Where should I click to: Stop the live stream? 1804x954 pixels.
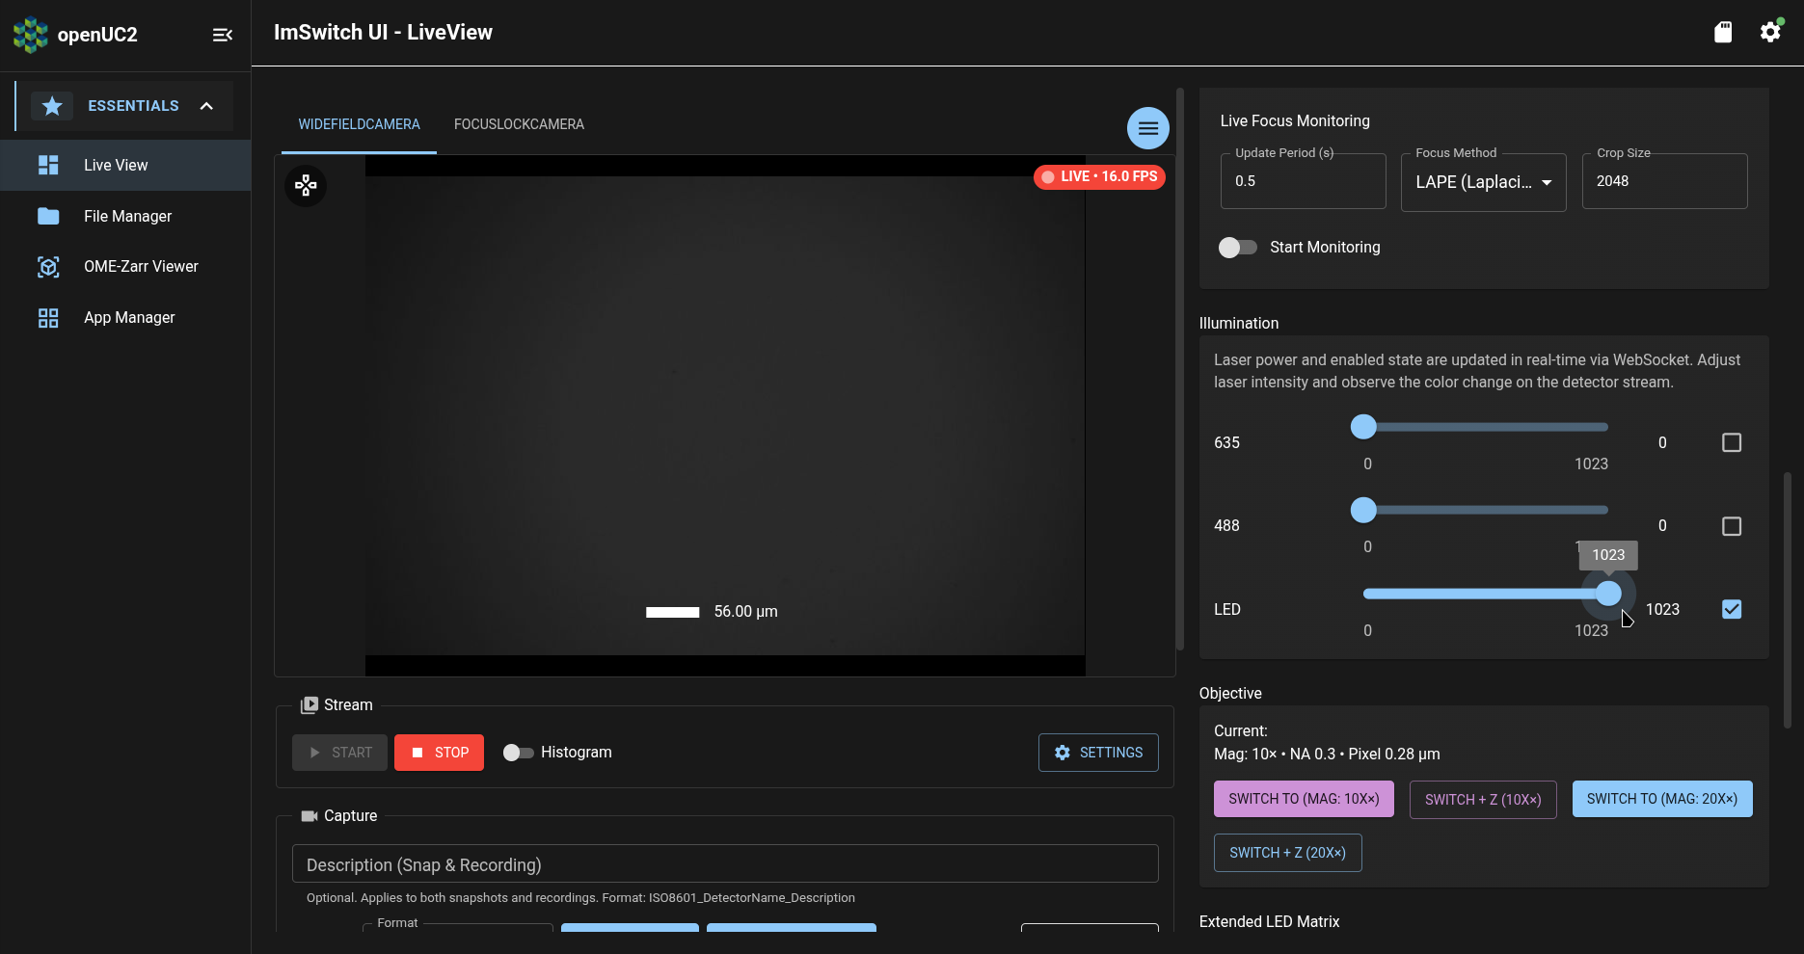click(439, 753)
